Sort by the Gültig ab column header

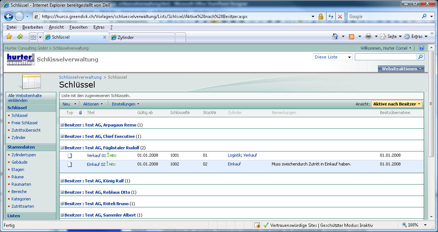(x=145, y=113)
